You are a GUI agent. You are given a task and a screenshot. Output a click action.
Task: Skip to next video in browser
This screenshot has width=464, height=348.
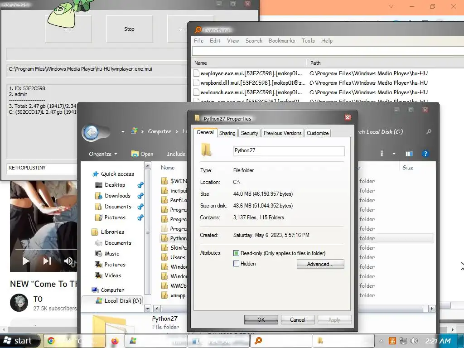tap(47, 261)
